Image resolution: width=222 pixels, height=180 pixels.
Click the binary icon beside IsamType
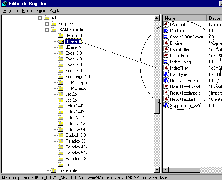tap(166, 74)
